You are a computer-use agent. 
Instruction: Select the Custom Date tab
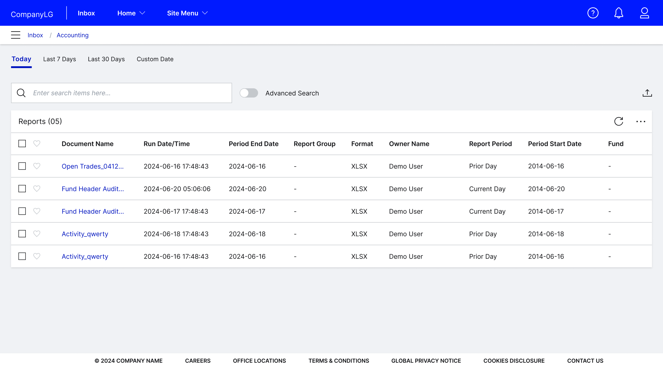(155, 59)
